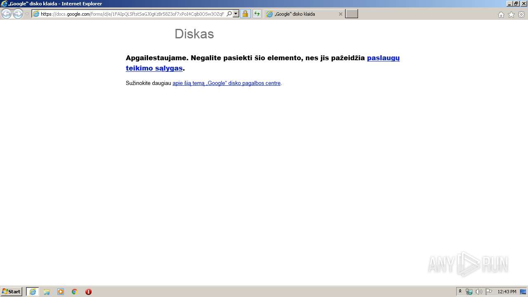The height and width of the screenshot is (297, 528).
Task: Open the Favorites star icon
Action: tap(511, 14)
